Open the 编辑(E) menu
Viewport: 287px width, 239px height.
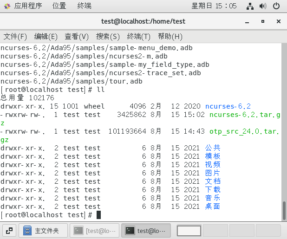[x=46, y=36]
